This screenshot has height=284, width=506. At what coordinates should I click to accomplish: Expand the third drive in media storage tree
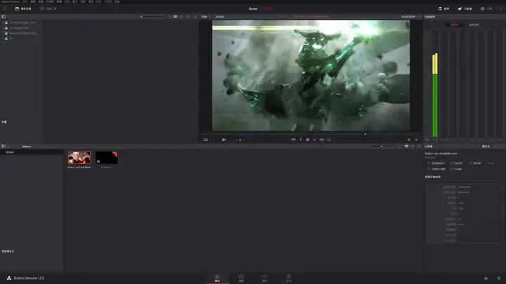click(4, 33)
